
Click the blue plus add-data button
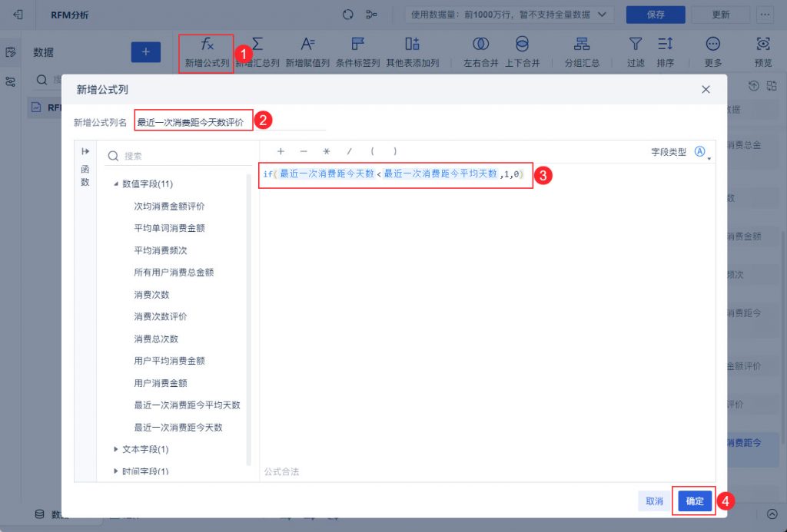[x=145, y=52]
